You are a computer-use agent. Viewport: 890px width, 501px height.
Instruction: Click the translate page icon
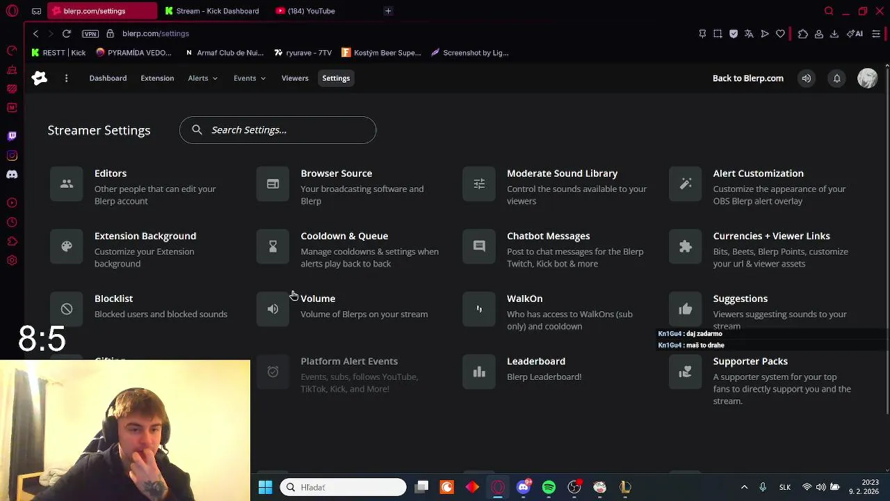click(x=749, y=33)
